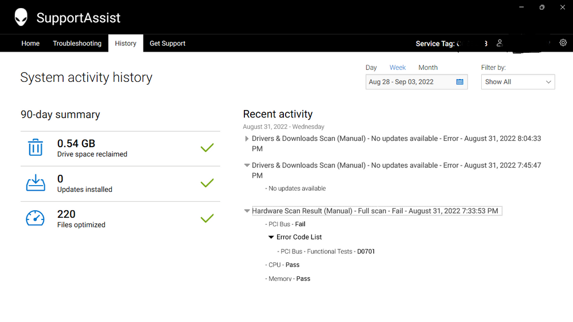Switch to the Get Support tab
The width and height of the screenshot is (573, 322).
tap(167, 44)
